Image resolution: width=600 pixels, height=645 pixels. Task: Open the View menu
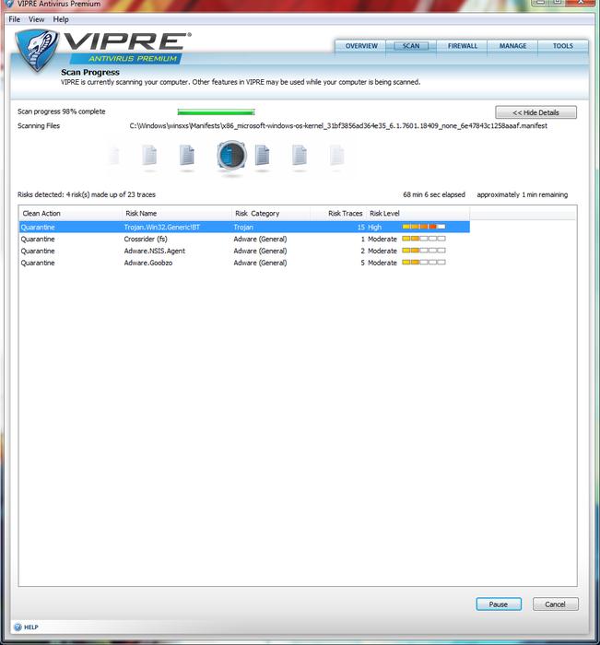click(x=36, y=19)
